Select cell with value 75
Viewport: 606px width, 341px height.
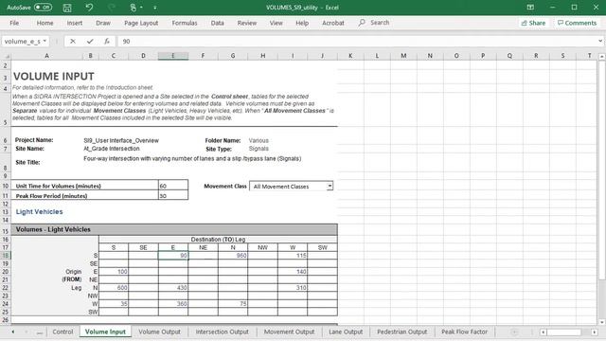[233, 303]
